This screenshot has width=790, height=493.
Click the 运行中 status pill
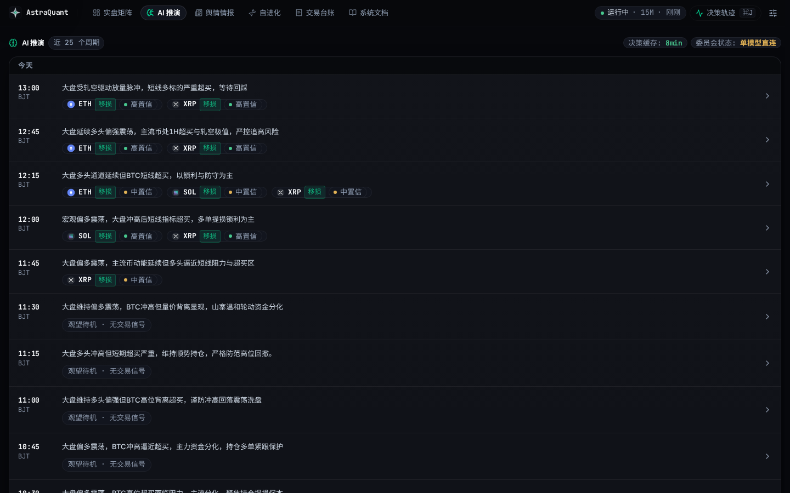pos(640,13)
